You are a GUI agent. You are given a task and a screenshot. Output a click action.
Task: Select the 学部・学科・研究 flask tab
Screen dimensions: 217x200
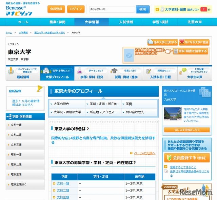tap(92, 73)
